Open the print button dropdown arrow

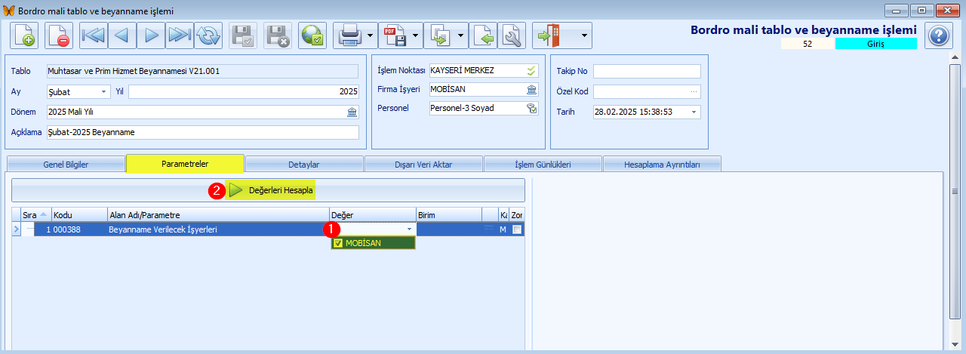pos(371,35)
